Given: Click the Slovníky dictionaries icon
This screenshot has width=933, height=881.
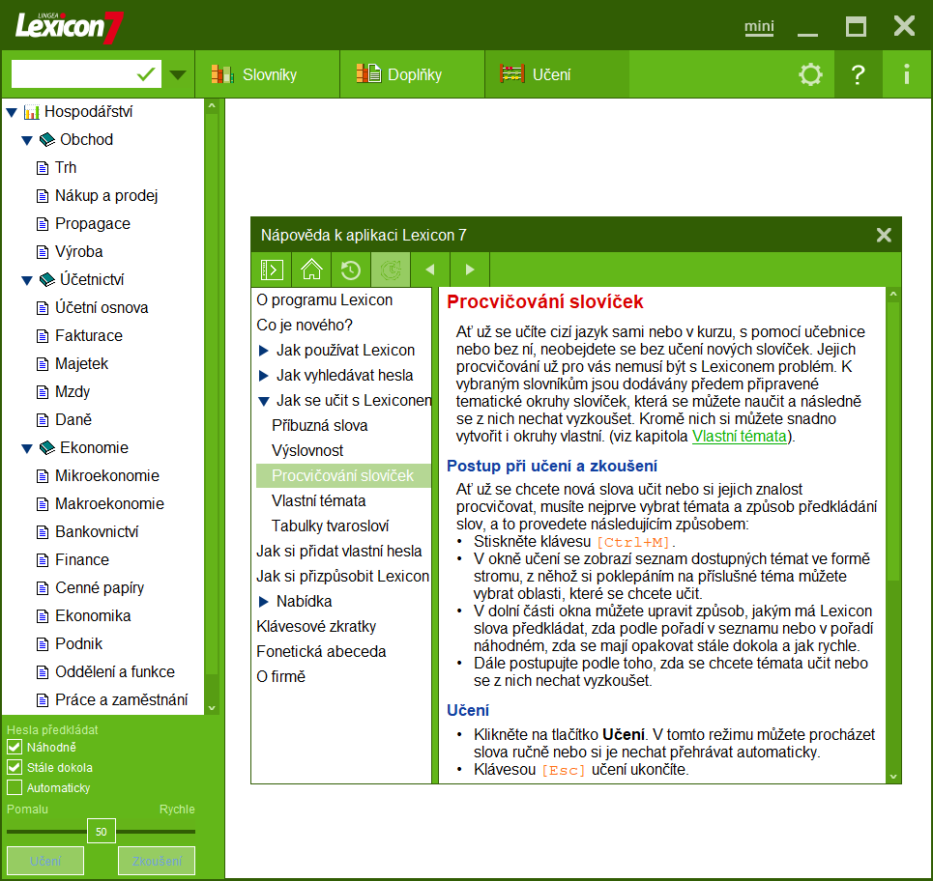Looking at the screenshot, I should (x=222, y=74).
